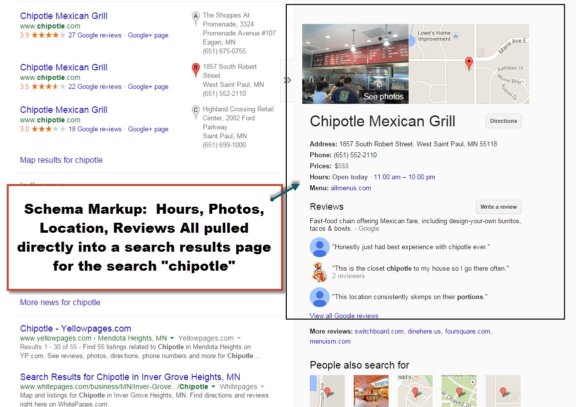View the 22 Google reviews link
The image size is (576, 407).
point(95,87)
